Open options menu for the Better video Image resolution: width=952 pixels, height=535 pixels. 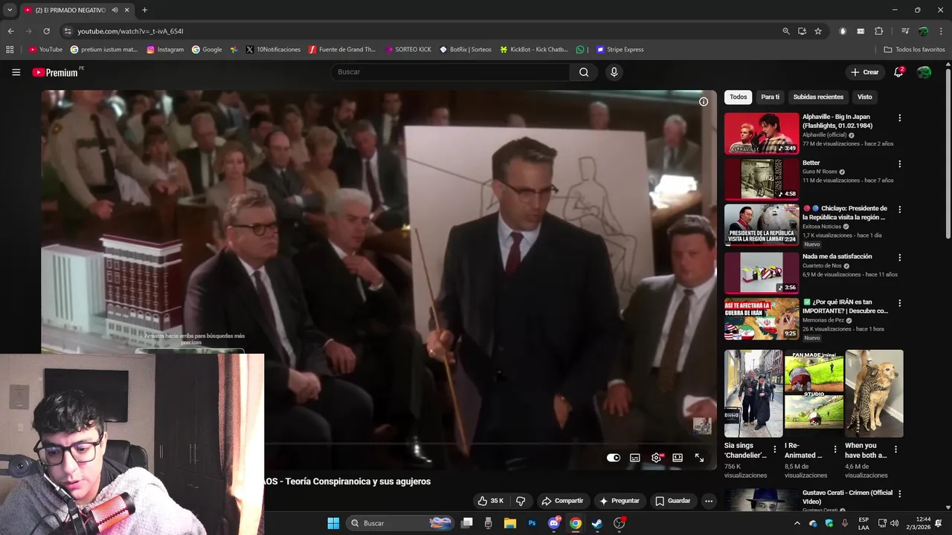click(899, 163)
